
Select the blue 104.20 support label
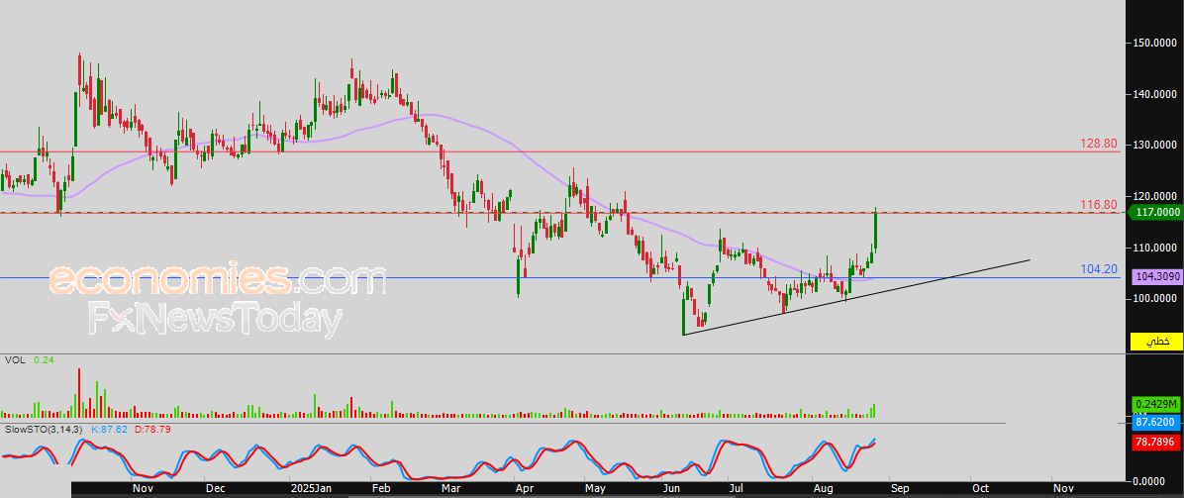[x=1099, y=269]
